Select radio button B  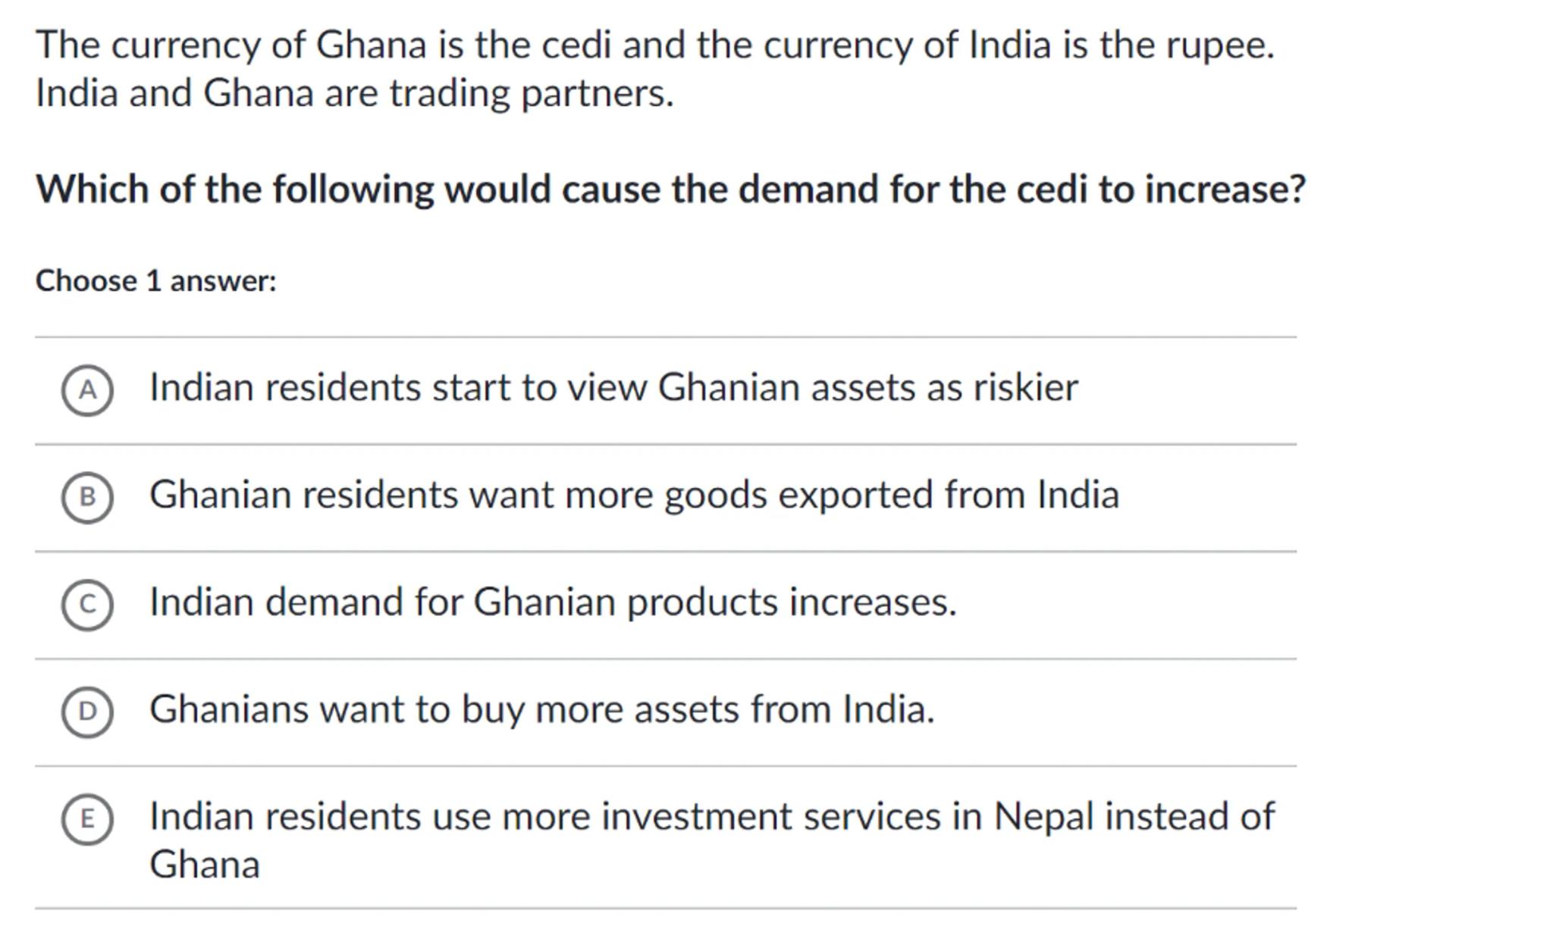point(87,497)
